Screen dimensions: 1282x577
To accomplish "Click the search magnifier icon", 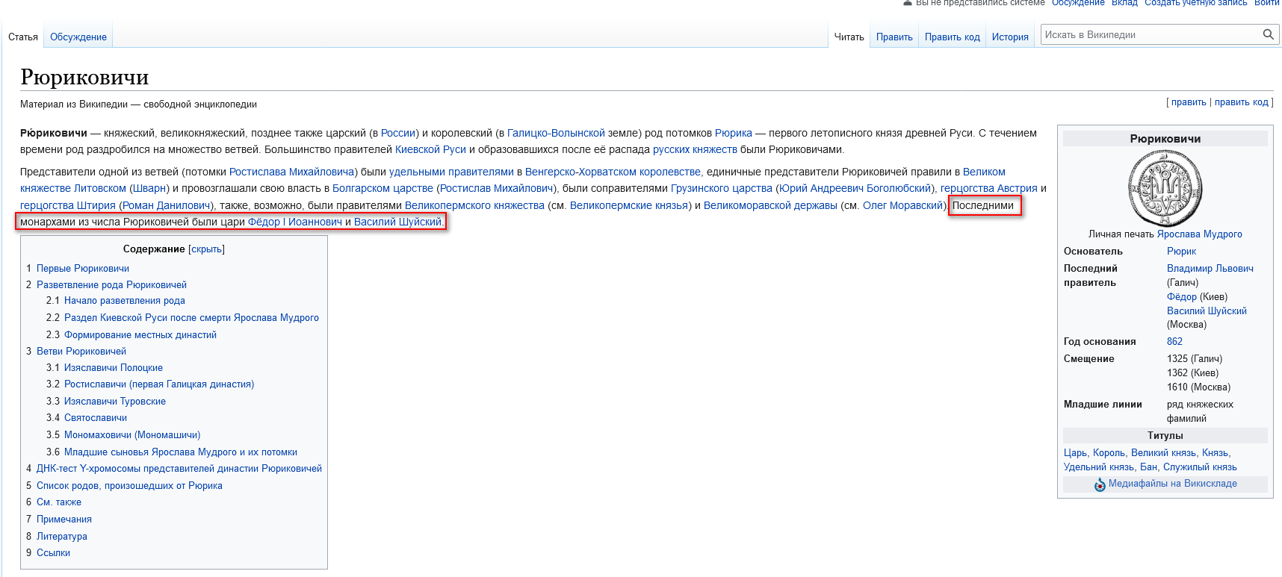I will [x=1268, y=34].
